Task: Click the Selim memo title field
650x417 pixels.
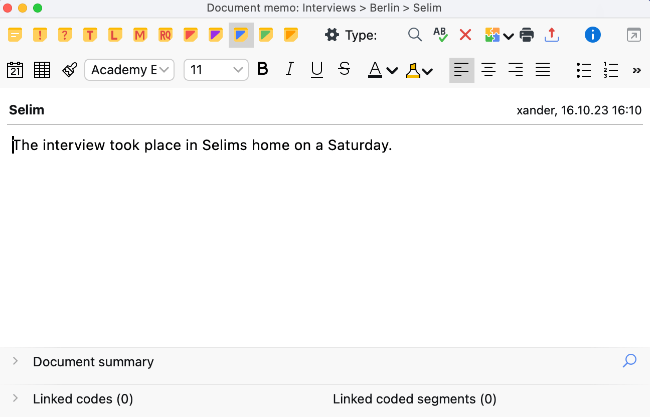Action: [27, 110]
